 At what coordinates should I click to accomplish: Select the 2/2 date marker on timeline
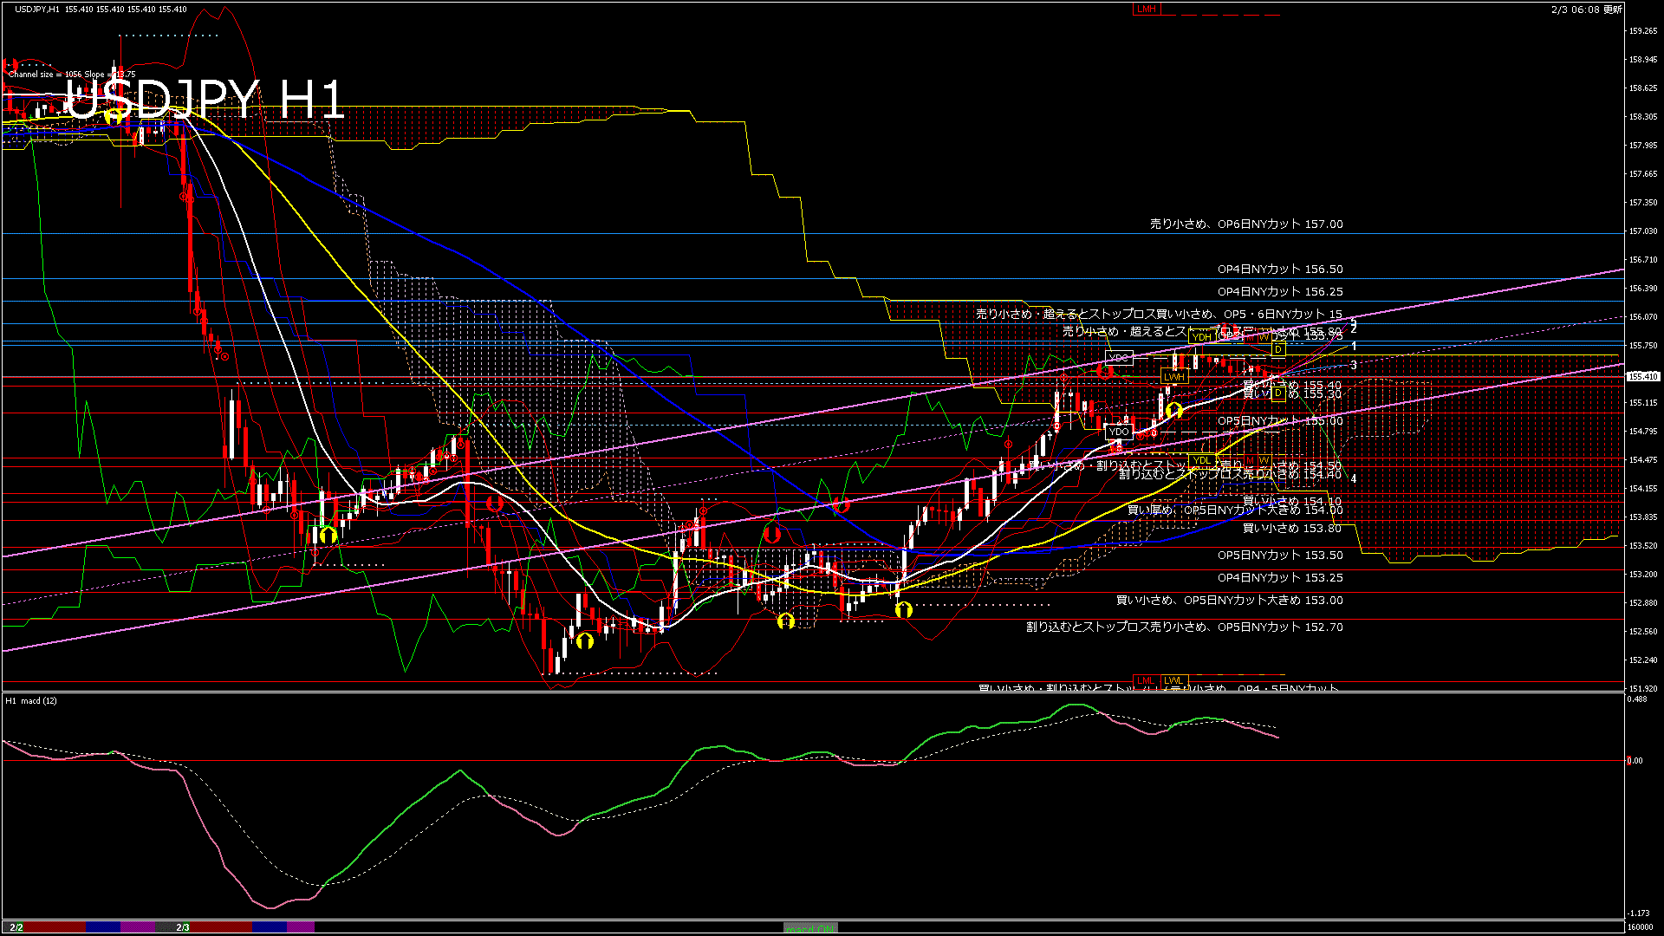click(16, 927)
